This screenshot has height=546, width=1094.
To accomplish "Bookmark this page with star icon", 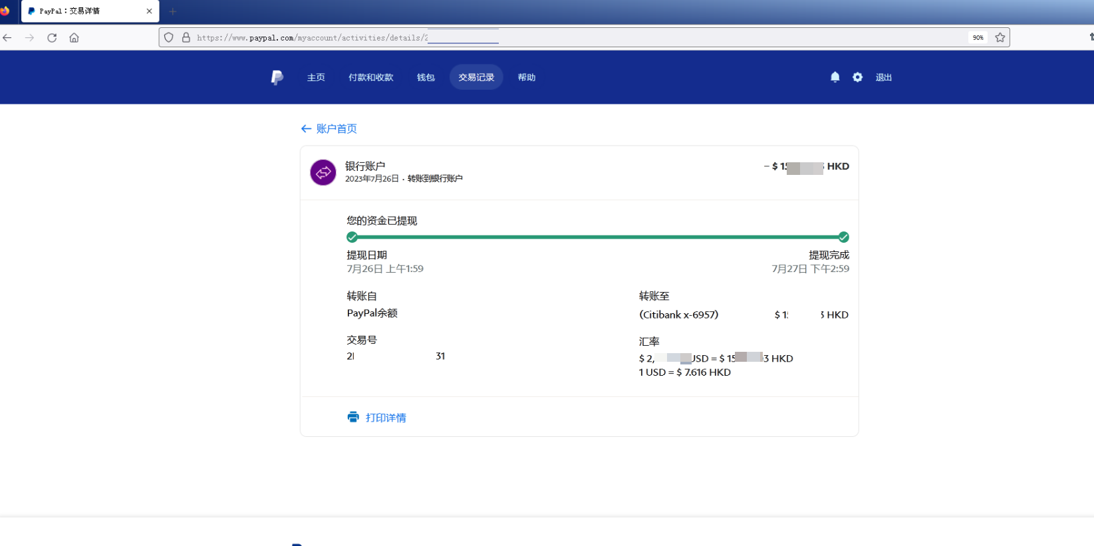I will (x=1000, y=37).
